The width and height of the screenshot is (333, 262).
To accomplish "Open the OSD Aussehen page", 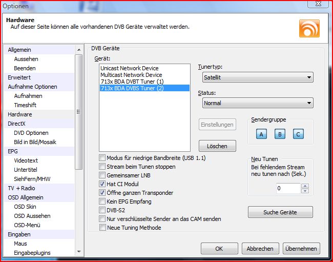I will point(39,216).
